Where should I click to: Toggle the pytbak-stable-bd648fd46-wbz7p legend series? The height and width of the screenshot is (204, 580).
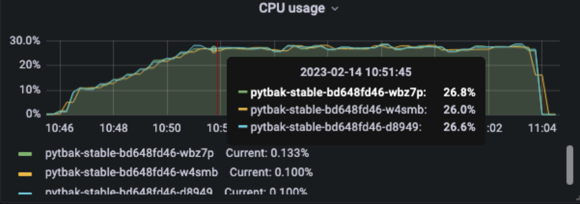[x=129, y=154]
